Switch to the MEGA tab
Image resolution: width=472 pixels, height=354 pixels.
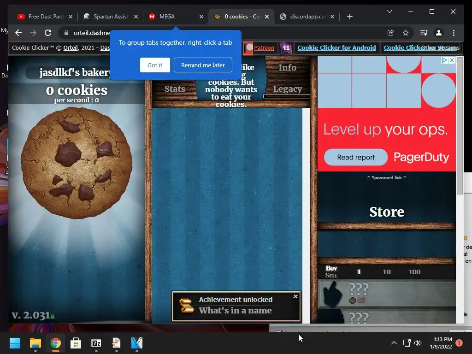tap(175, 17)
